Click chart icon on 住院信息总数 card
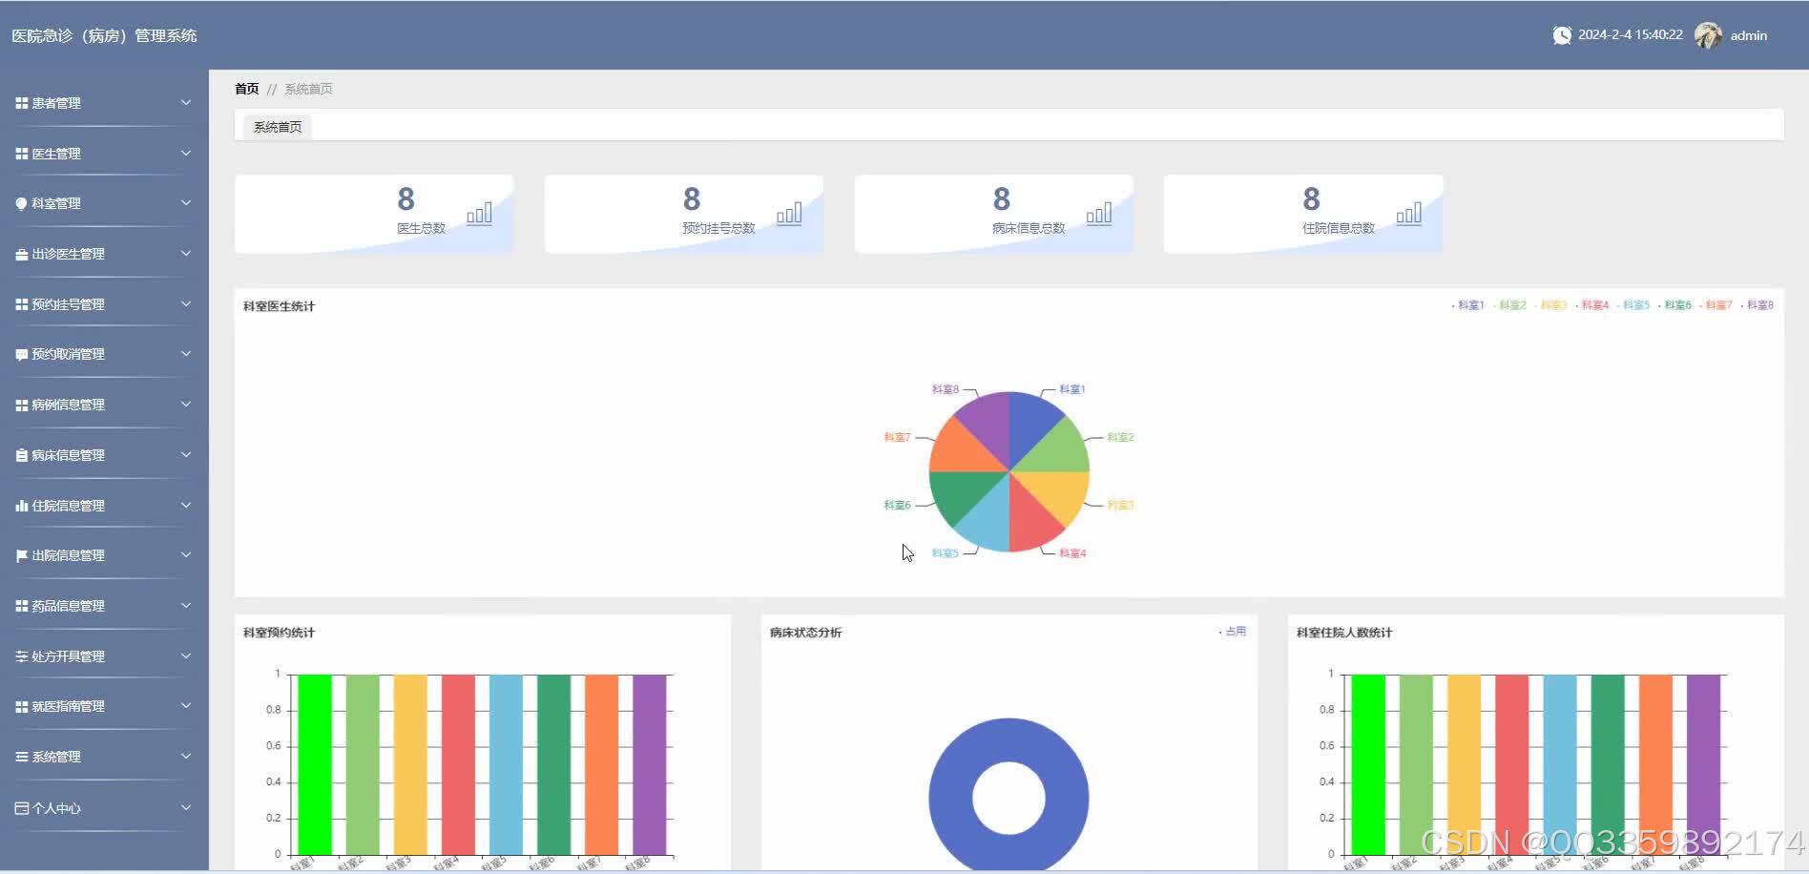1809x874 pixels. pyautogui.click(x=1409, y=214)
